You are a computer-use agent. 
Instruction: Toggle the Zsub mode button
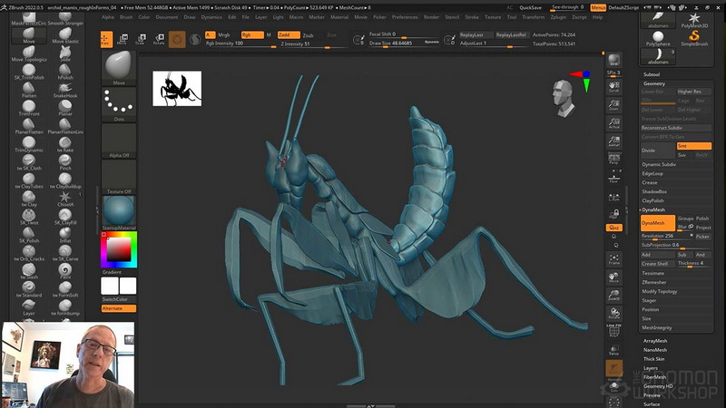(309, 35)
